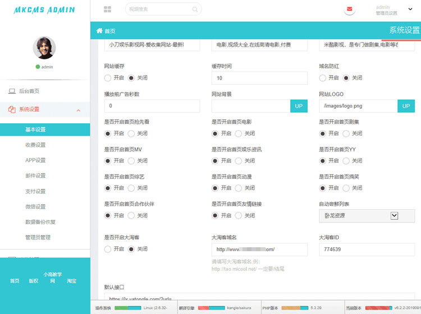Click UP button for 网站LOGO
Image resolution: width=421 pixels, height=314 pixels.
click(406, 106)
